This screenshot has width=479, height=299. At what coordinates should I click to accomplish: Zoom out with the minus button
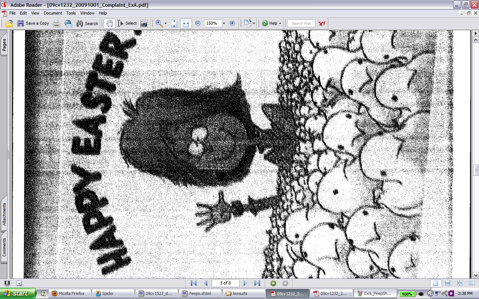click(198, 23)
